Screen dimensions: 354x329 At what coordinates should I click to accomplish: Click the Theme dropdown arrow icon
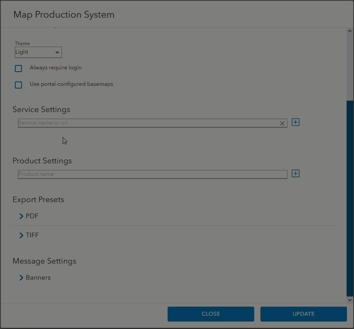coord(57,52)
